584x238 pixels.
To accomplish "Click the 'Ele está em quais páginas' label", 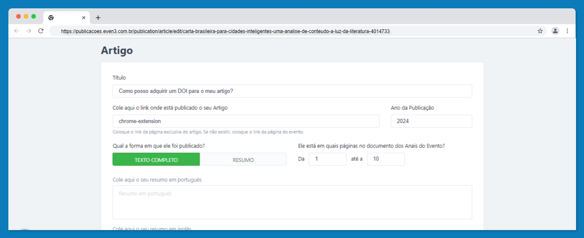I will [x=371, y=146].
